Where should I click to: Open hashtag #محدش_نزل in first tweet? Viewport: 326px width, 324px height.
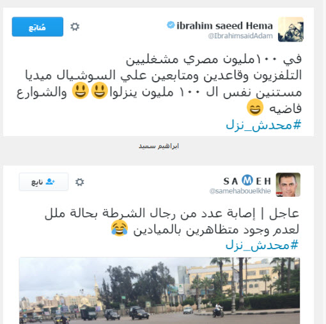pos(263,125)
